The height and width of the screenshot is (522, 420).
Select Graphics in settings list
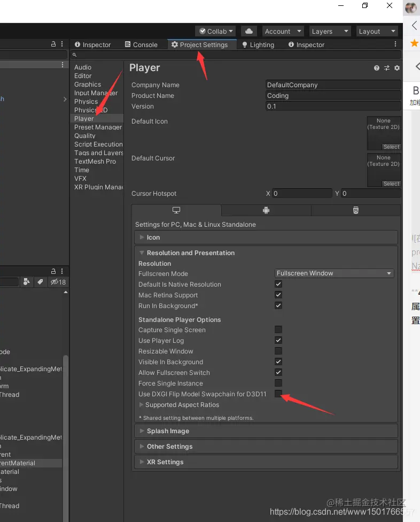point(88,85)
